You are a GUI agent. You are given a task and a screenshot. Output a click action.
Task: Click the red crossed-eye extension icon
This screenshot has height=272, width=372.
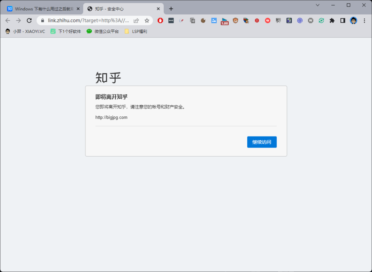point(268,21)
